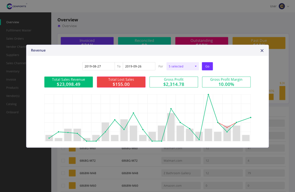Click the Total Sales Revenue card

pyautogui.click(x=68, y=82)
